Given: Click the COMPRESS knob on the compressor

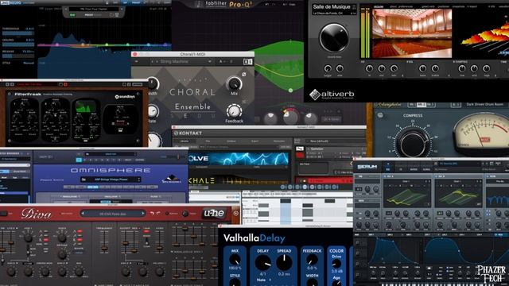Looking at the screenshot, I should click(413, 143).
